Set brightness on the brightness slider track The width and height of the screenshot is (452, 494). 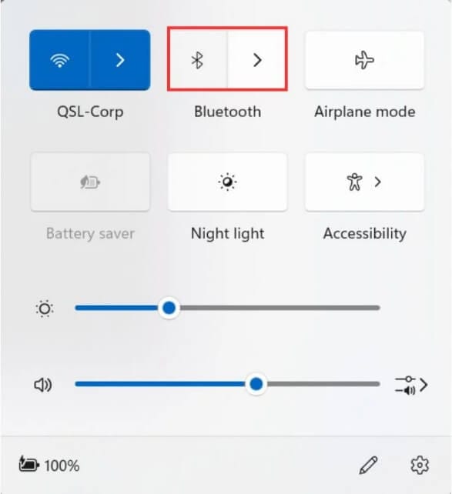tap(227, 308)
